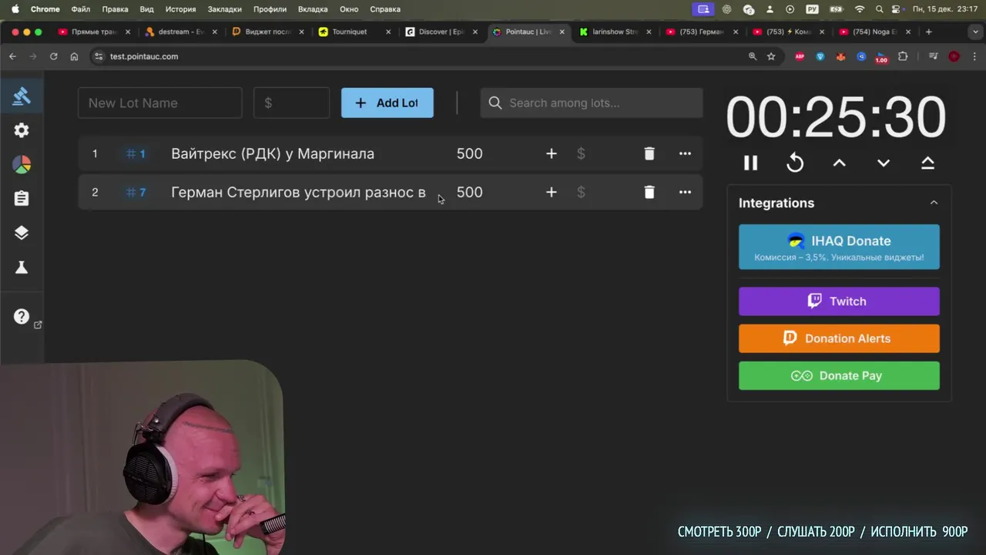Reload the page

(53, 56)
